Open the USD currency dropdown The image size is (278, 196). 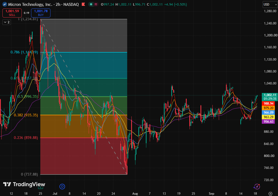[270, 5]
